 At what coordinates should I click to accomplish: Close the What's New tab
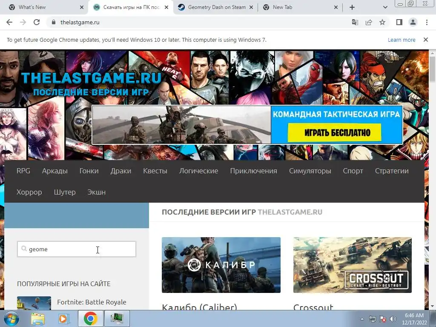click(82, 7)
